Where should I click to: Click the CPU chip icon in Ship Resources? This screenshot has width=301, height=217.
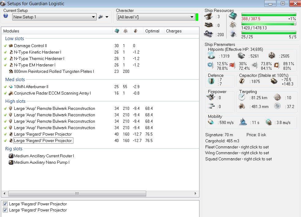[x=233, y=16]
